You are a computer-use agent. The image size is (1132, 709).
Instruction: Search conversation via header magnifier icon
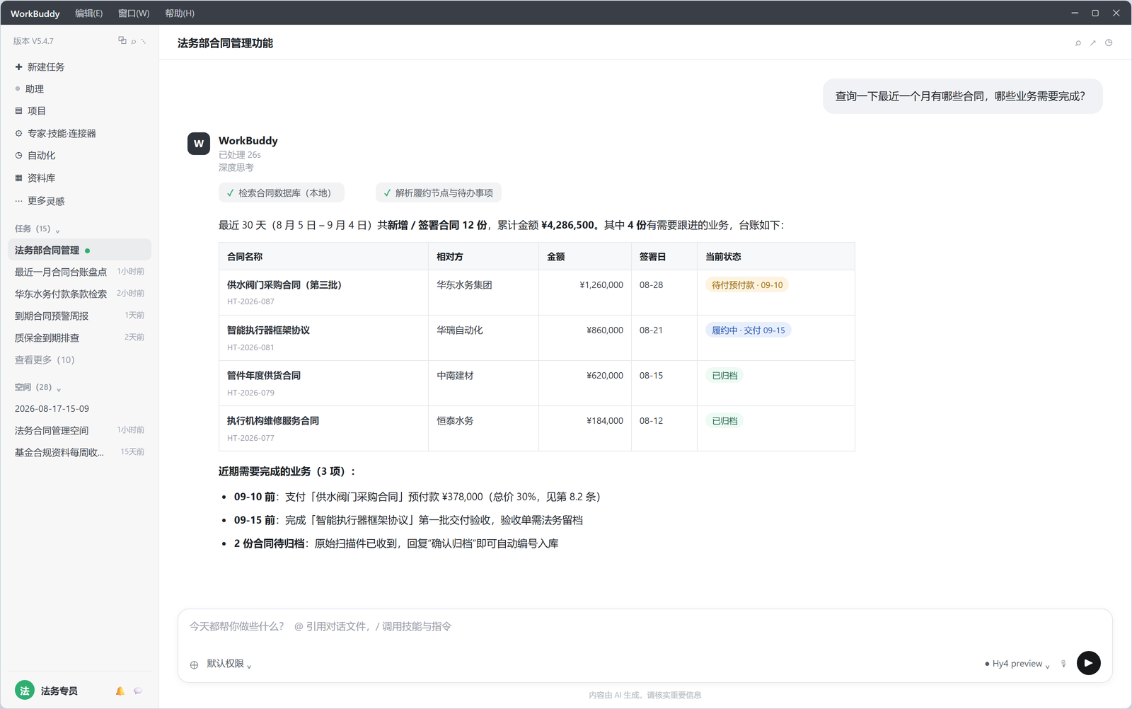coord(1078,43)
